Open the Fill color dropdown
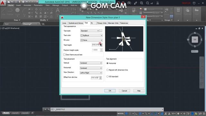 91,40
